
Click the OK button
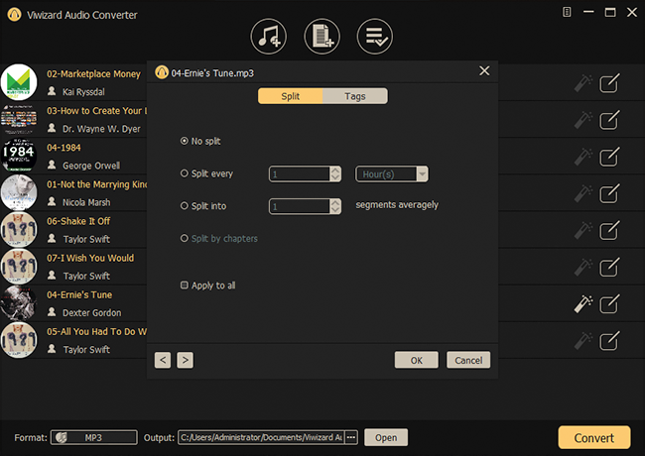pos(417,360)
